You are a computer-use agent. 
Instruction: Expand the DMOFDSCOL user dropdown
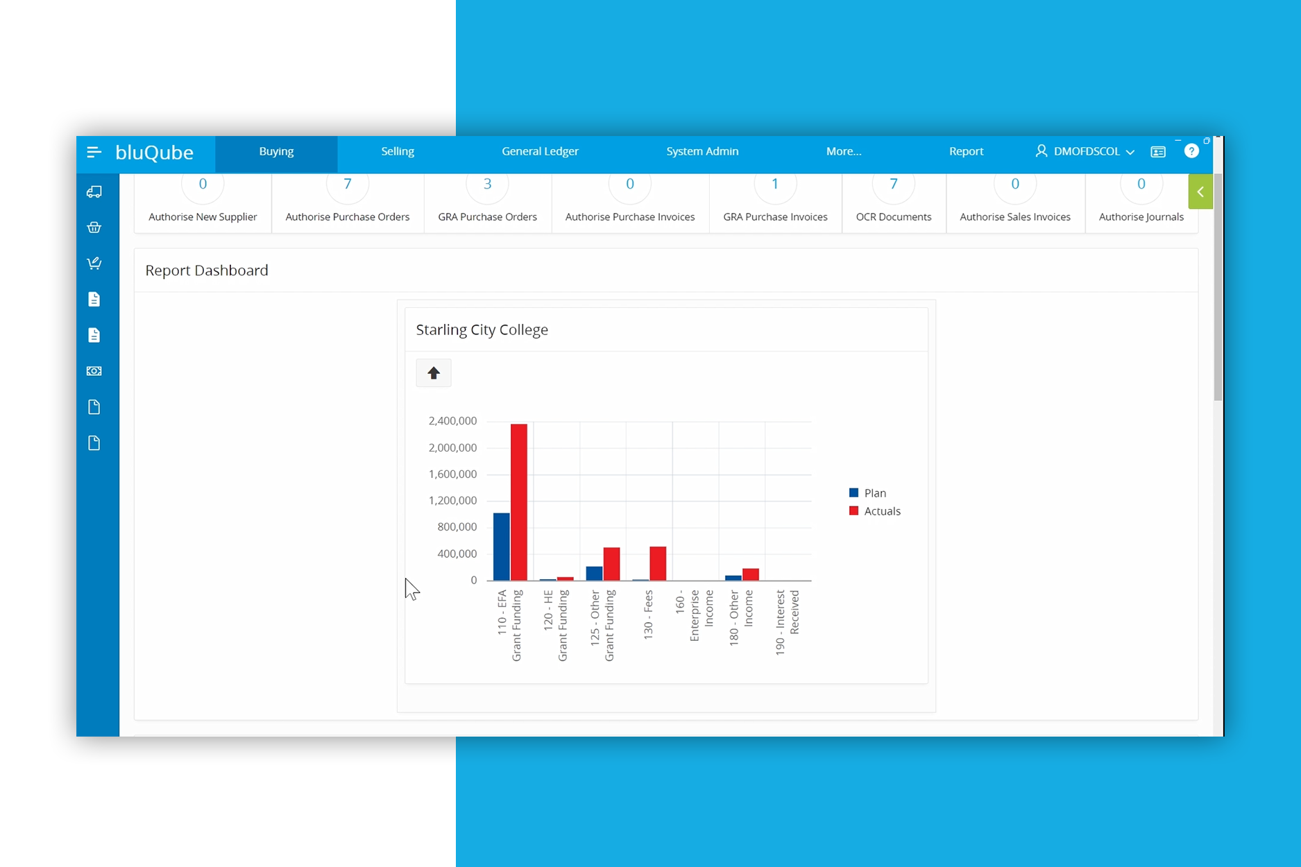tap(1086, 151)
